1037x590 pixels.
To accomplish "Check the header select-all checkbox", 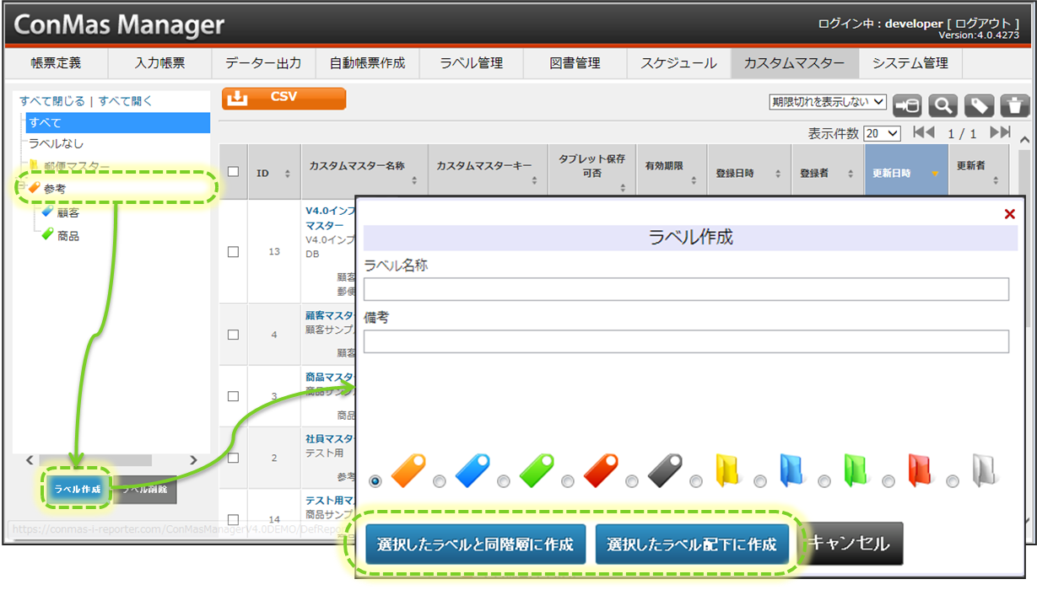I will [x=234, y=172].
